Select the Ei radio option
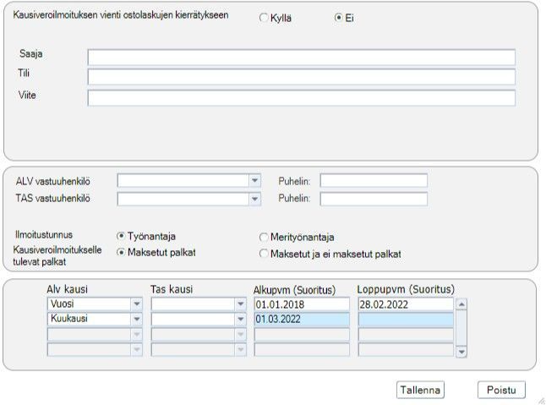Viewport: 546px width, 405px height. click(x=338, y=18)
